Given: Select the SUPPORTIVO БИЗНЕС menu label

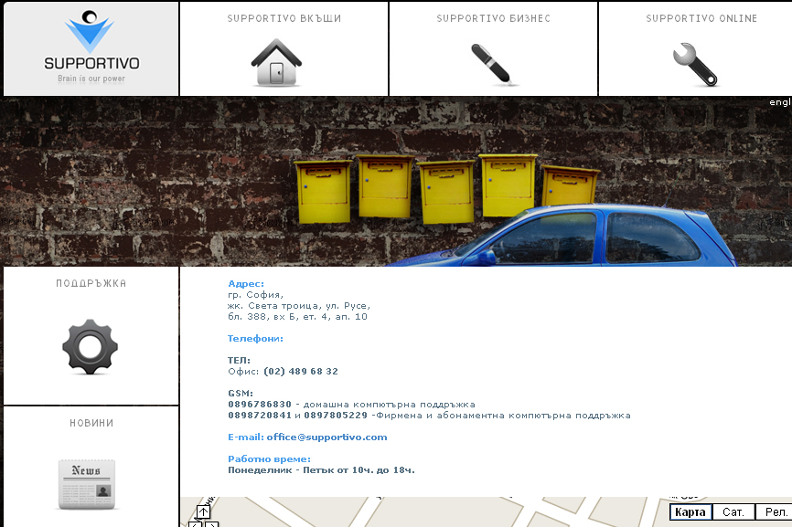Looking at the screenshot, I should pos(493,19).
